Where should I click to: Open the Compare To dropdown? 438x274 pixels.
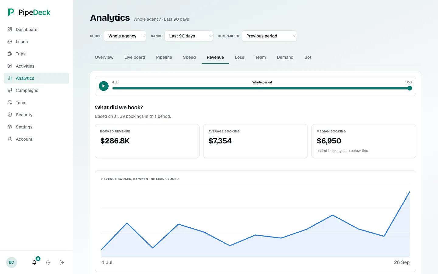(x=269, y=36)
